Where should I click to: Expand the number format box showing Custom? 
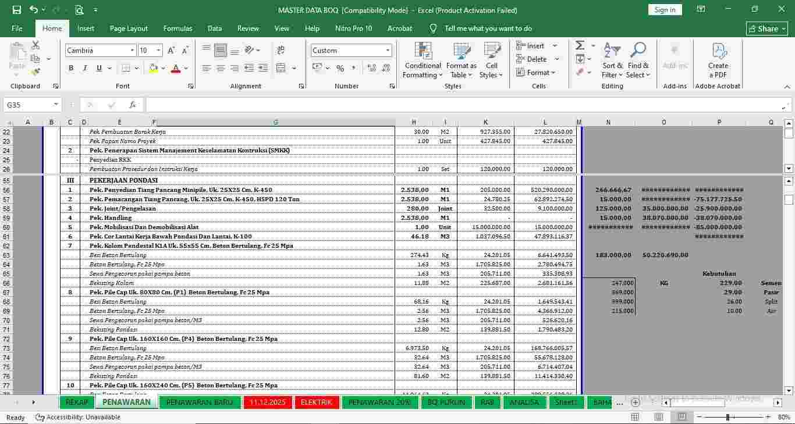point(388,51)
